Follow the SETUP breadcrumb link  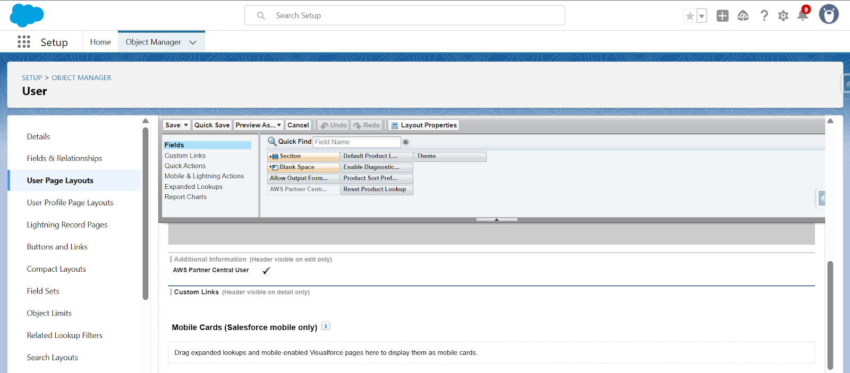pos(32,77)
